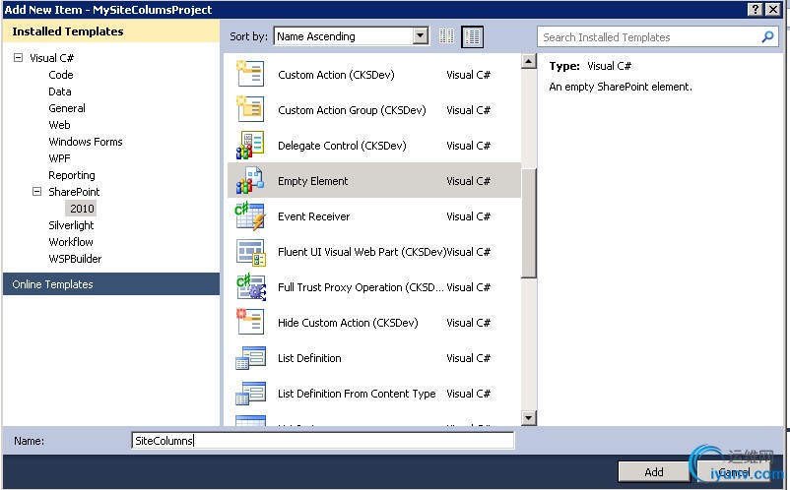
Task: Select the 'Delegate Control (CKSDev)' name
Action: (x=342, y=146)
